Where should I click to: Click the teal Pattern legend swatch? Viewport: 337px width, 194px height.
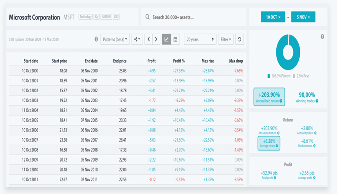(x=269, y=76)
